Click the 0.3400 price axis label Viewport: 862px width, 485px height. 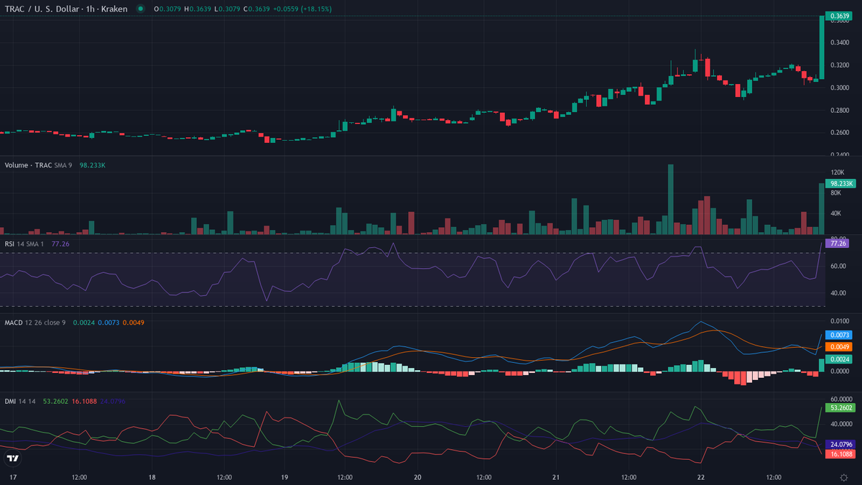point(839,42)
